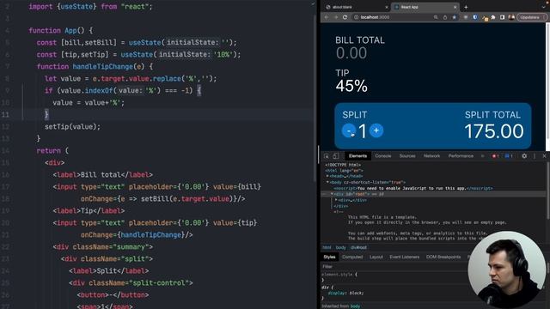Open the Bitwarden shield extension
The height and width of the screenshot is (309, 550).
475,17
